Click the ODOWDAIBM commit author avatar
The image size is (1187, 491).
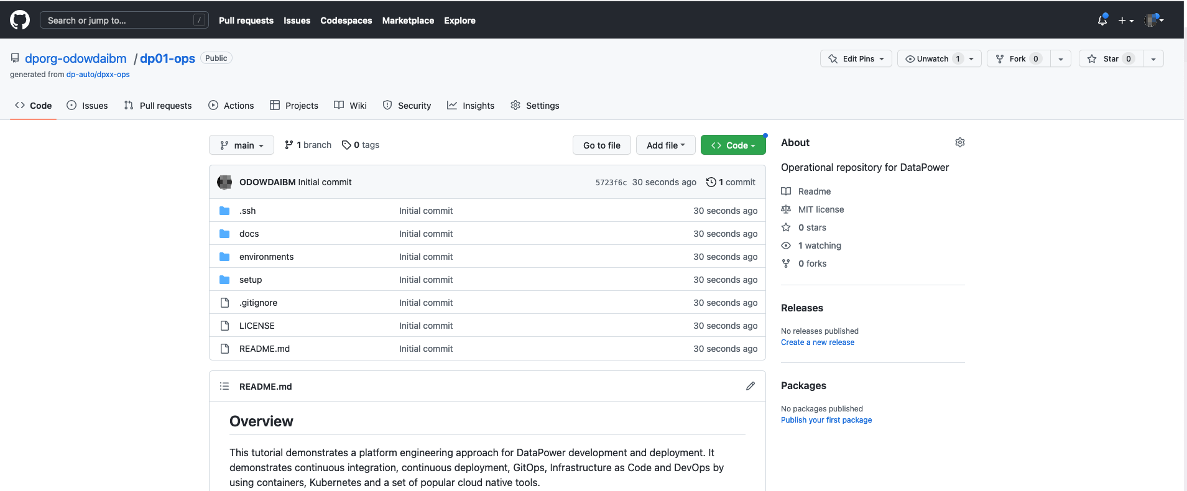[x=224, y=182]
